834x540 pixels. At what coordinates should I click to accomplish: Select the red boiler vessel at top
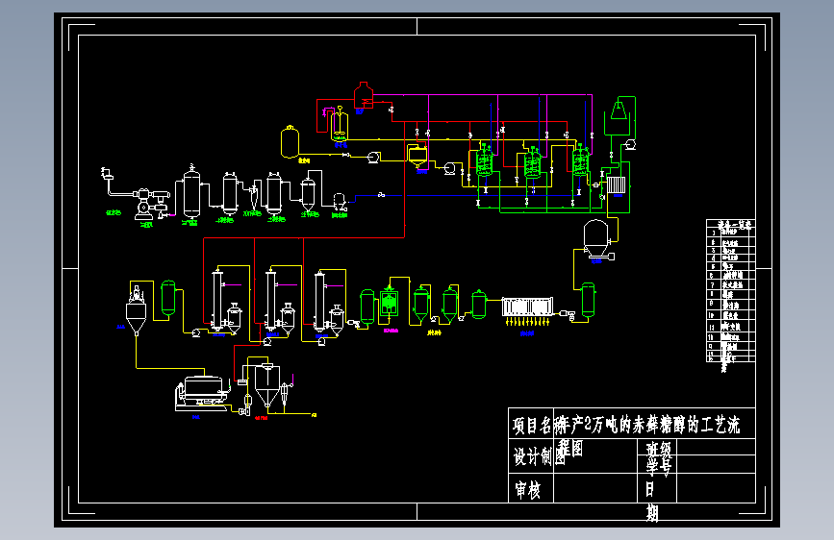pos(364,95)
